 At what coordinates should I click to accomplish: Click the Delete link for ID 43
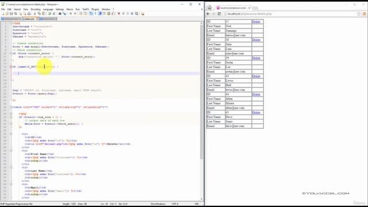256,76
